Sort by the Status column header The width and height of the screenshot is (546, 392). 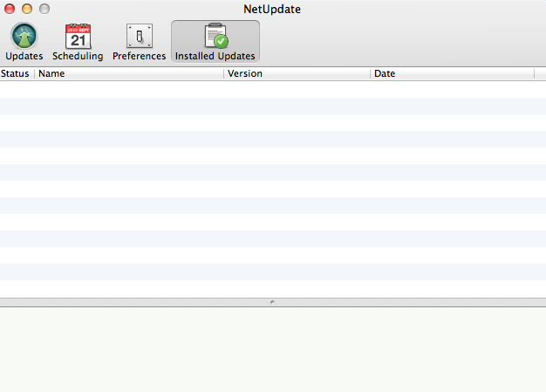tap(17, 74)
